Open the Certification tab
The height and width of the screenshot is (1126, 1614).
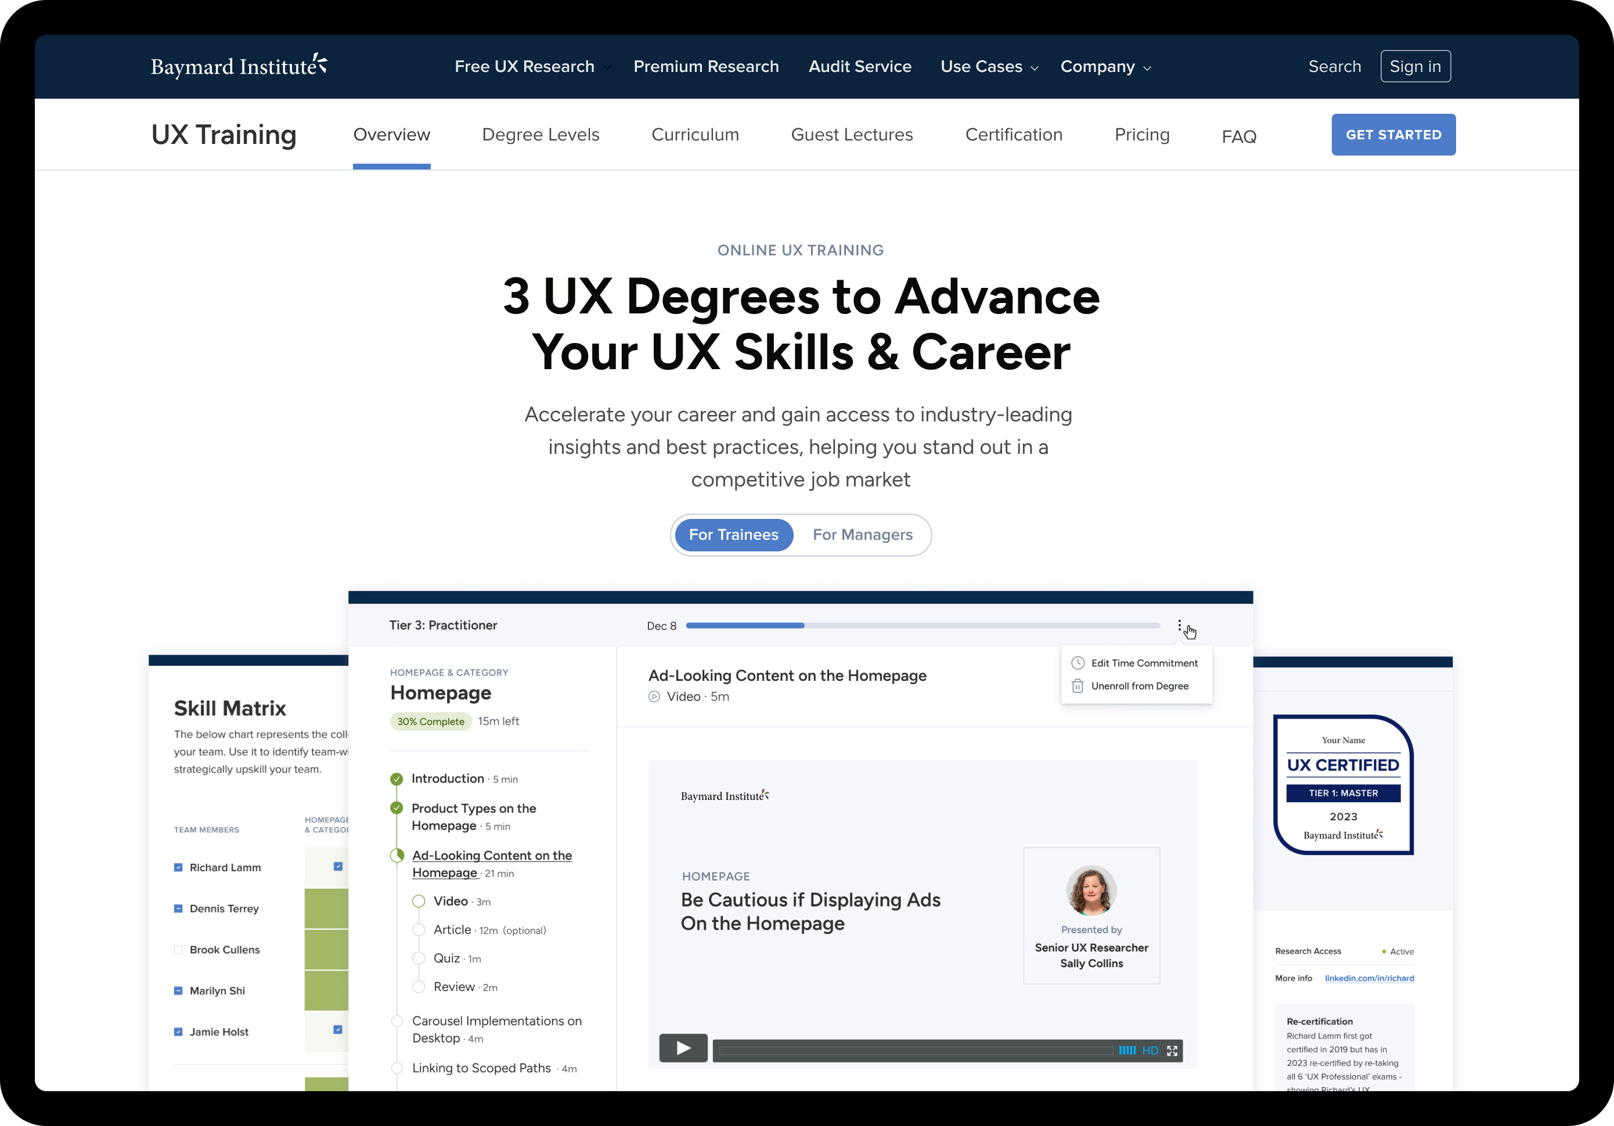(1014, 134)
